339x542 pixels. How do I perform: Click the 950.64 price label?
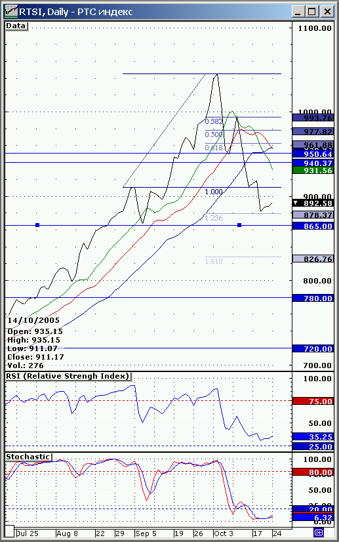(x=313, y=154)
